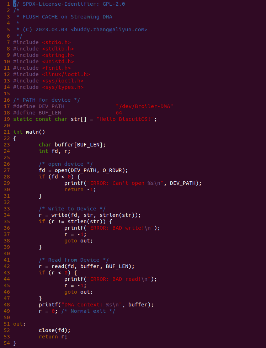The image size is (266, 348).
Task: Click the SPDX-License-Identifier comment line
Action: 69,4
